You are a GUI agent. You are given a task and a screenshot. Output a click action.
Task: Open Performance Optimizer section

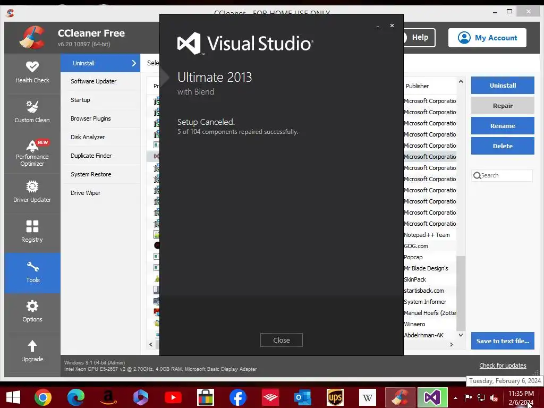click(x=32, y=154)
